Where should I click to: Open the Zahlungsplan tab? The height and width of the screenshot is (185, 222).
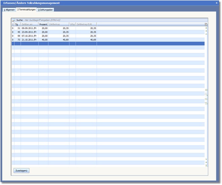45,10
